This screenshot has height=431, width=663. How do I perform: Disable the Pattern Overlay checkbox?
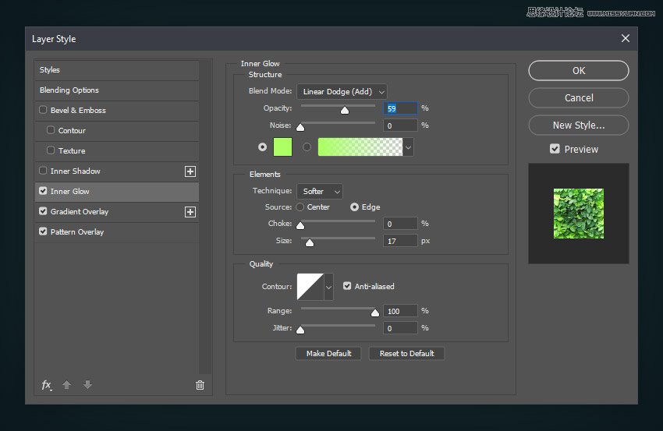[x=43, y=232]
